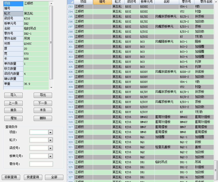Click 零件号 value DR2-1 in detail panel
Screen dimensions: 218x182
click(36, 34)
